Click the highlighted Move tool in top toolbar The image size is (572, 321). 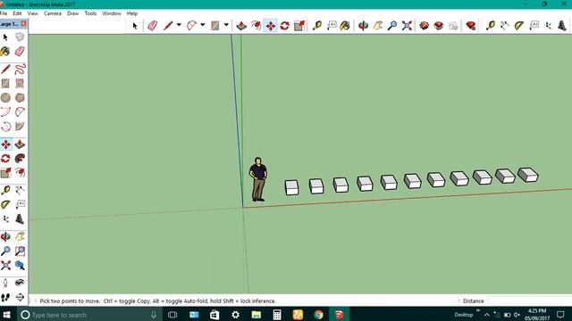point(271,26)
